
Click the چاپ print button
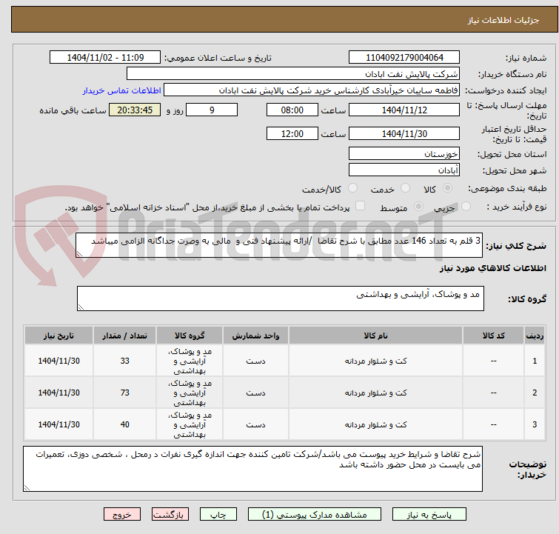[218, 515]
